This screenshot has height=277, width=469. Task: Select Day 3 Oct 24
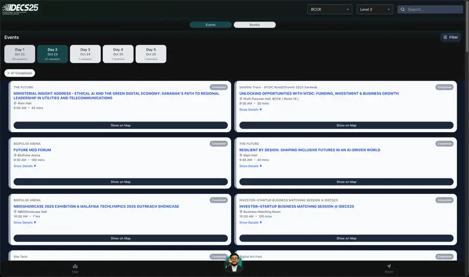85,54
